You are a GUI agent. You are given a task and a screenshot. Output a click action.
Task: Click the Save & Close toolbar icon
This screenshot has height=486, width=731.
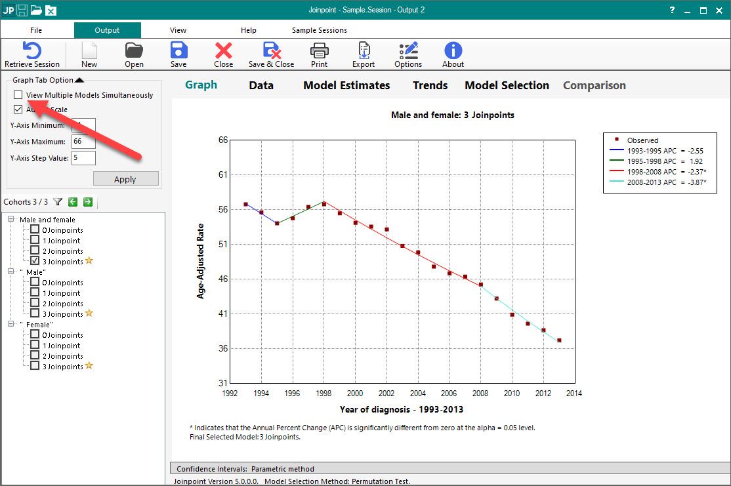tap(271, 51)
